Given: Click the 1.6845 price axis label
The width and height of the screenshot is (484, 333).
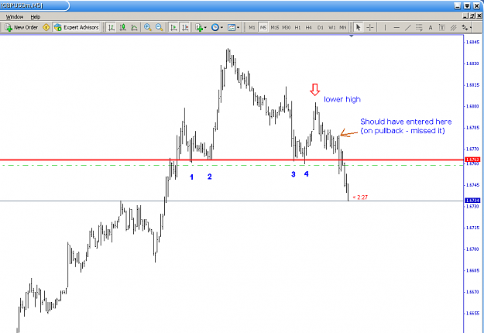Looking at the screenshot, I should [x=473, y=42].
